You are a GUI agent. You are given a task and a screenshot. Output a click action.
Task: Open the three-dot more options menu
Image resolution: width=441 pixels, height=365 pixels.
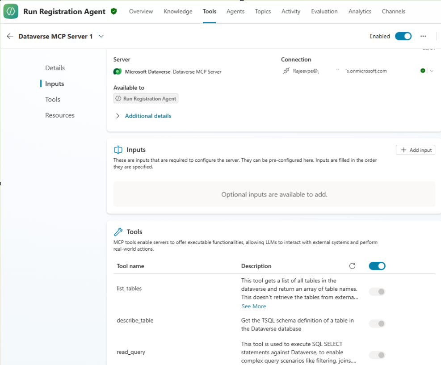coord(423,36)
